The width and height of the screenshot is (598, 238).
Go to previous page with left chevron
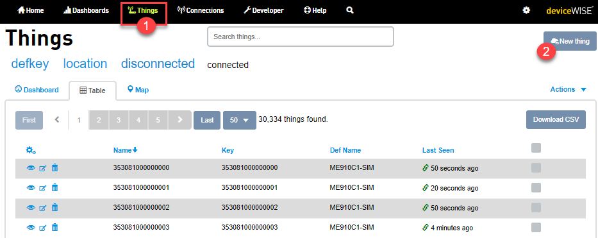point(57,120)
